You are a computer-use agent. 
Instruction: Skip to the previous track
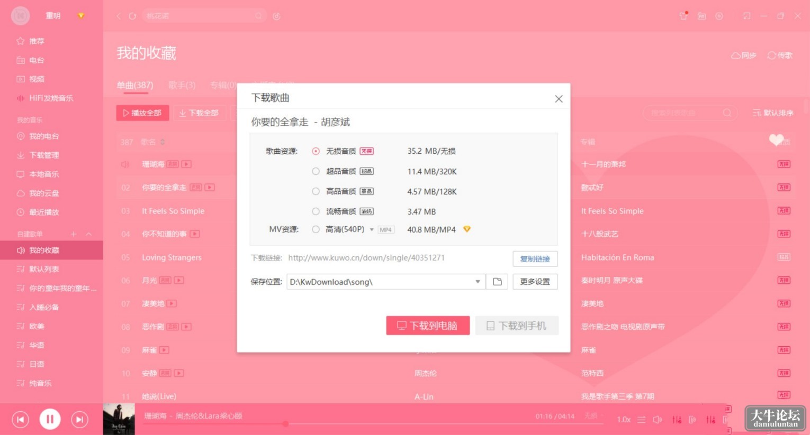click(20, 420)
